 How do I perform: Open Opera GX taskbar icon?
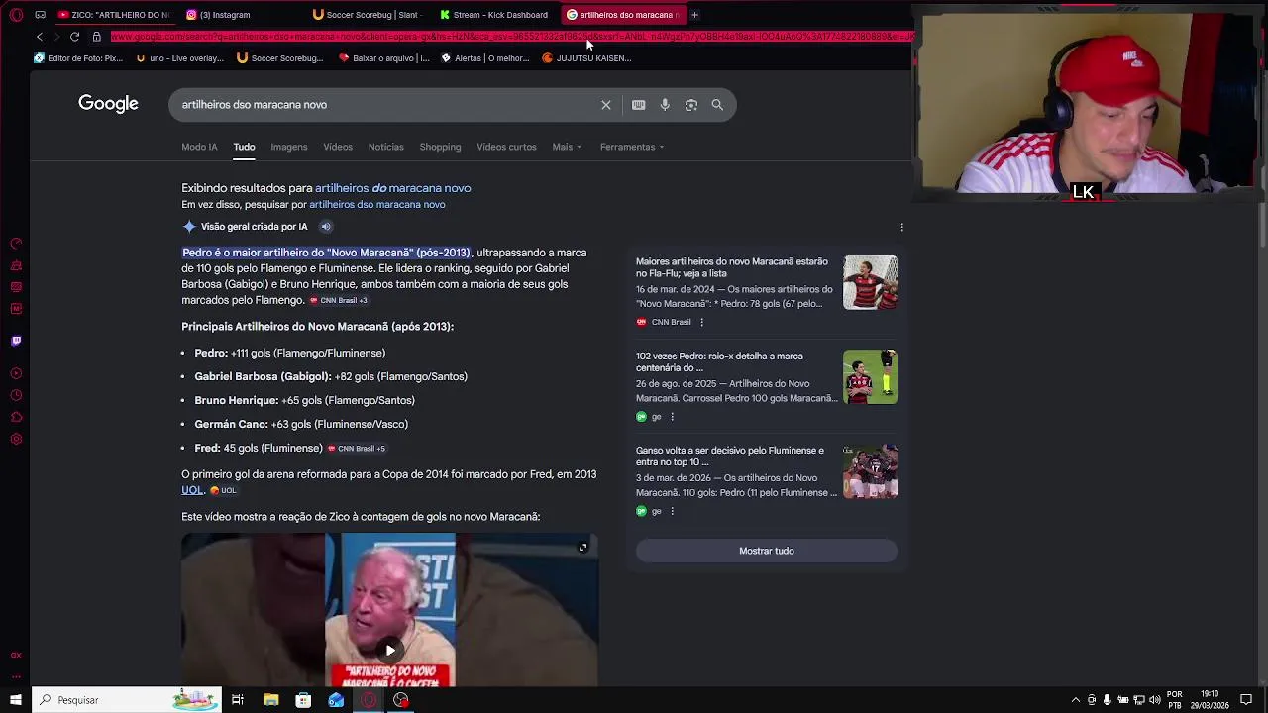369,700
